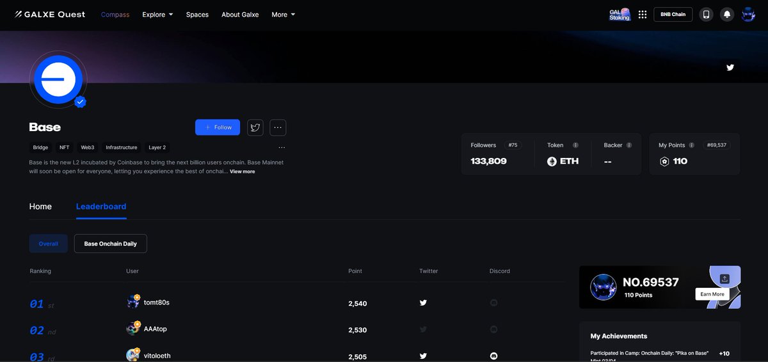Open the BNB Chain network selector
The image size is (768, 362).
tap(673, 14)
